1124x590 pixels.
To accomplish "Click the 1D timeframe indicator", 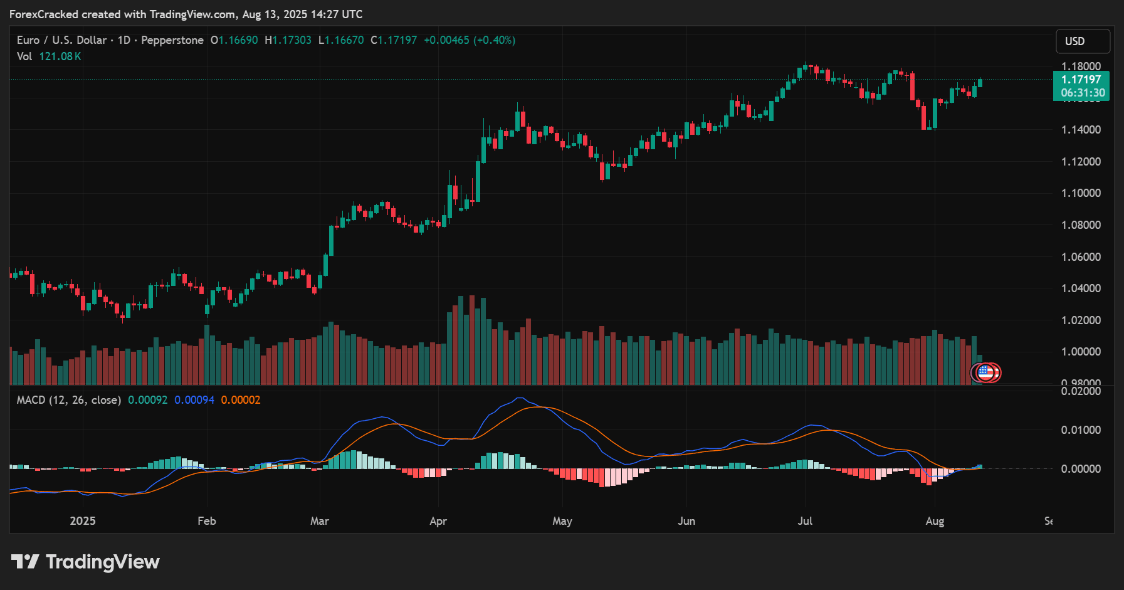I will pyautogui.click(x=124, y=40).
